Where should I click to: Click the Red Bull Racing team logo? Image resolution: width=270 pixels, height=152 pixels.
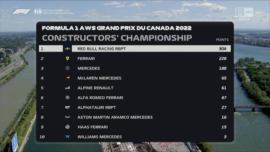[67, 49]
